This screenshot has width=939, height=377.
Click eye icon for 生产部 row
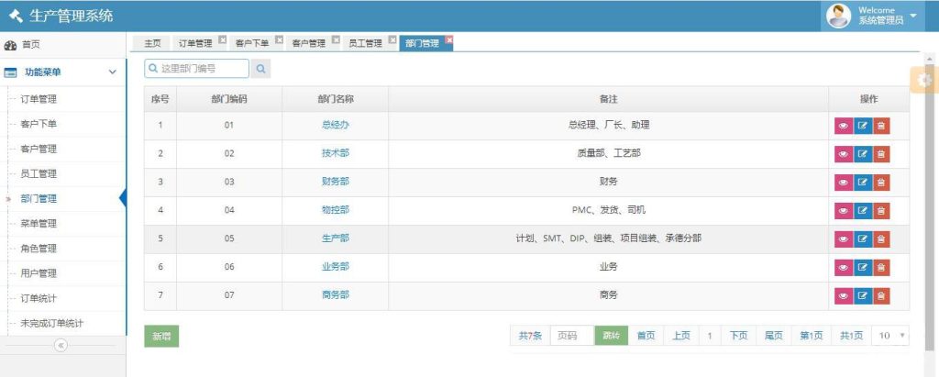tap(844, 239)
